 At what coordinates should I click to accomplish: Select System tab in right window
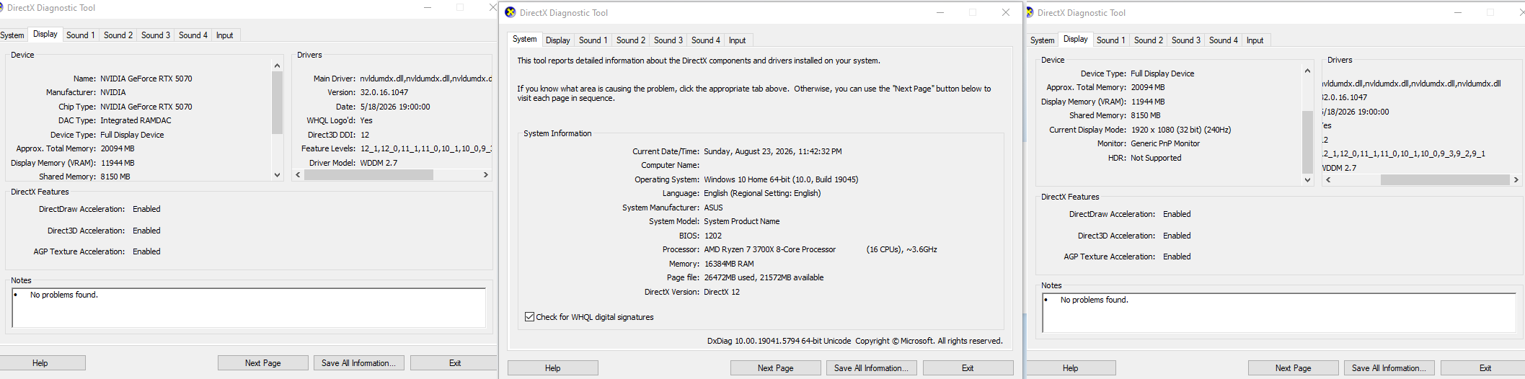(1042, 40)
